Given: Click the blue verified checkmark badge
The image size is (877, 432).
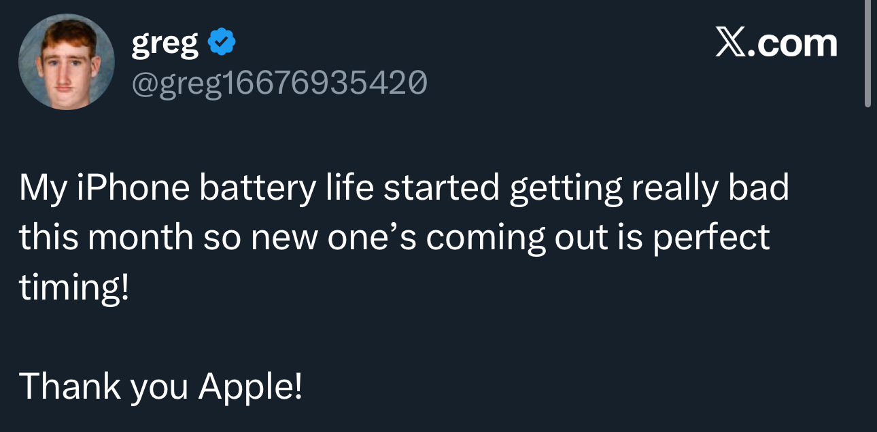Looking at the screenshot, I should [x=221, y=43].
